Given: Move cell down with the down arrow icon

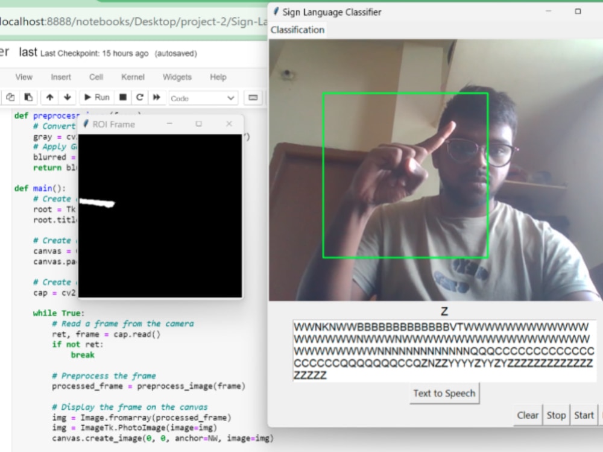Looking at the screenshot, I should tap(68, 97).
